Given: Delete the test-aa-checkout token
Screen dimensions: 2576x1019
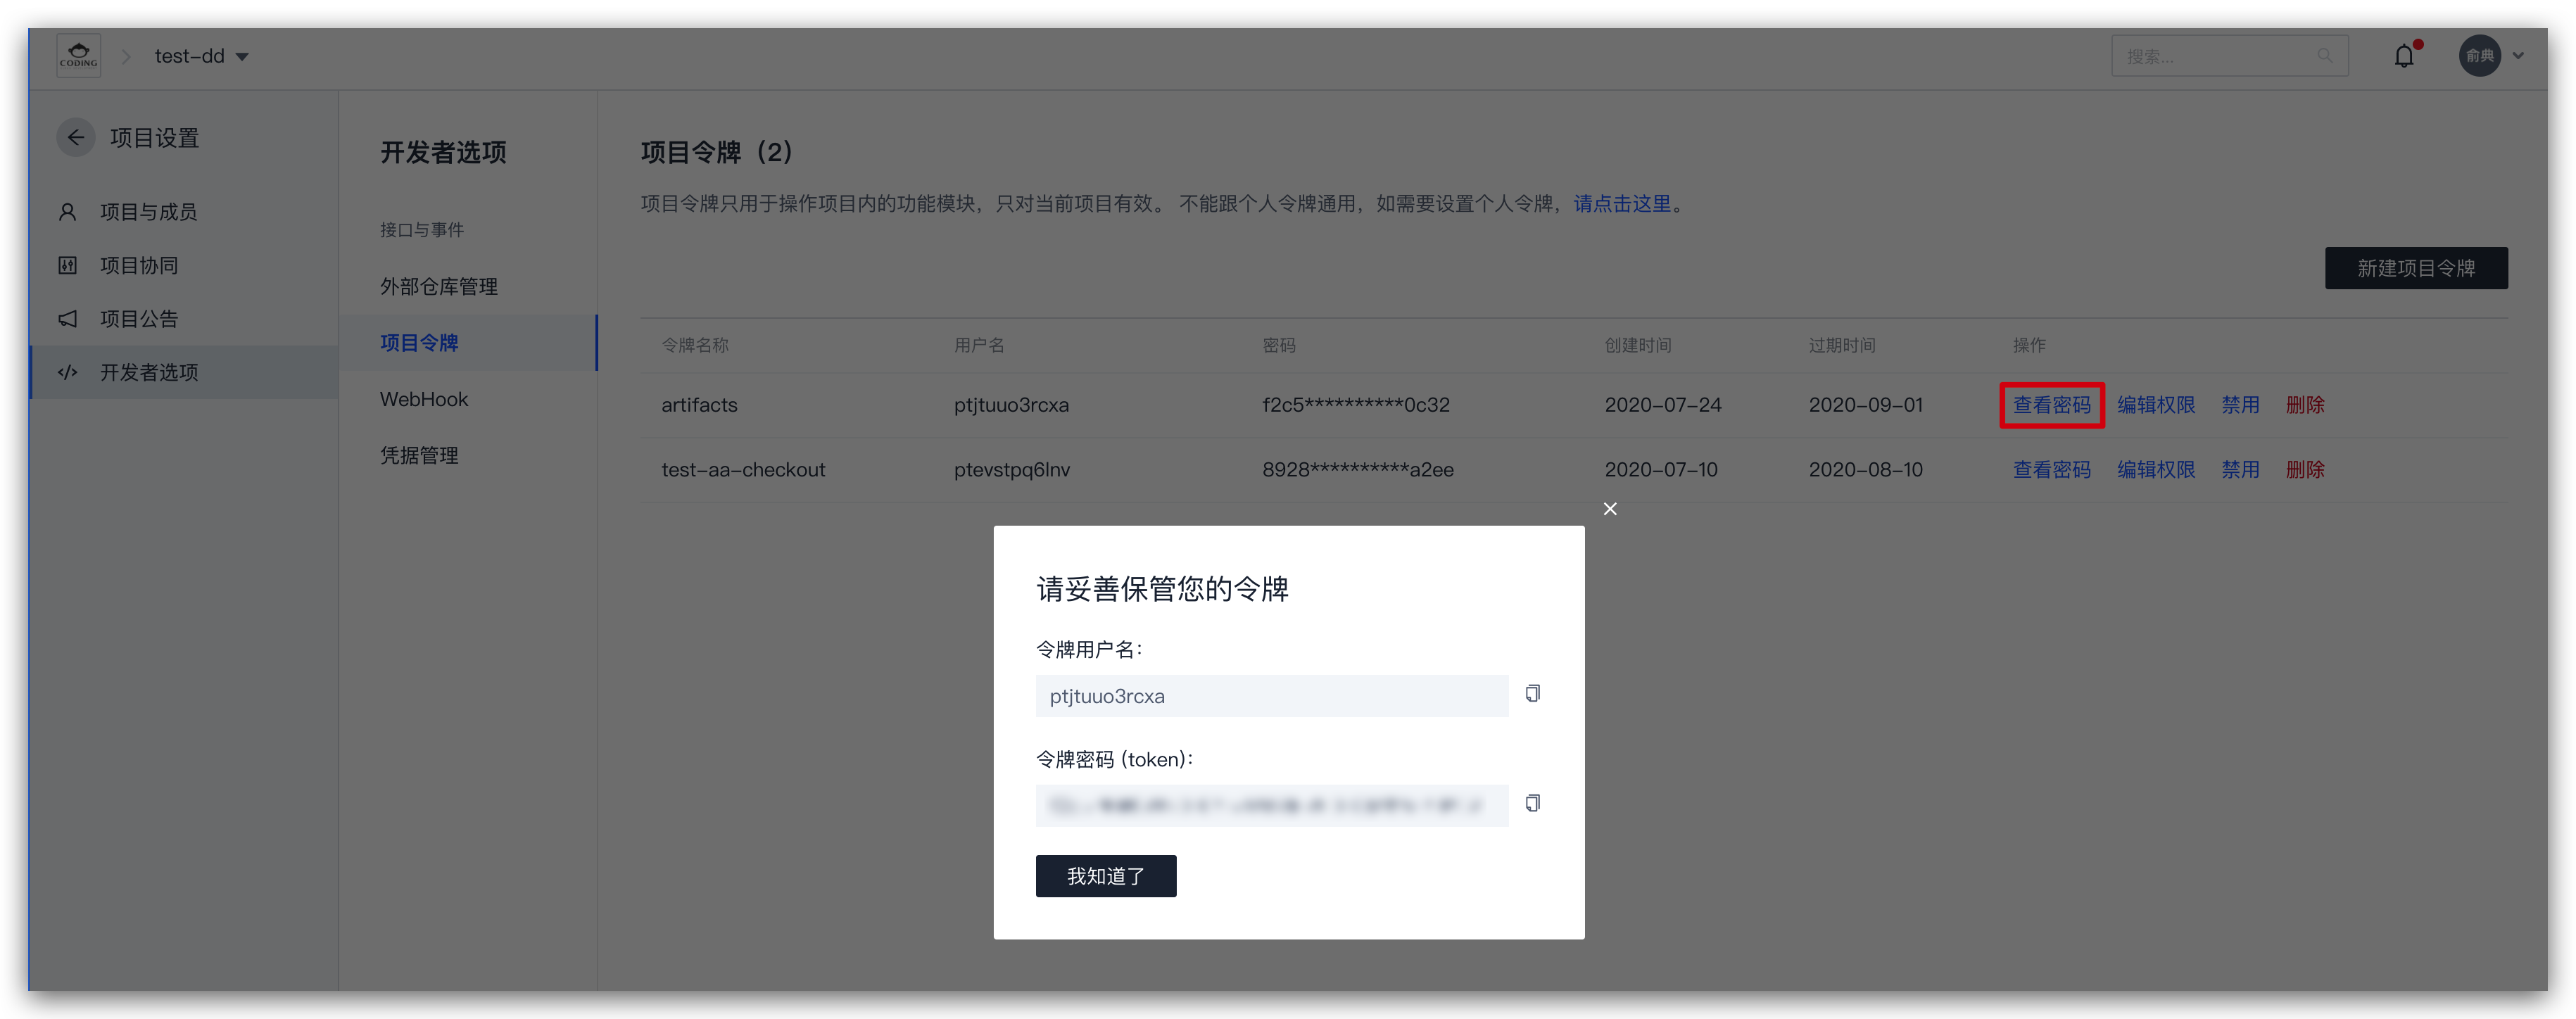Looking at the screenshot, I should 2304,470.
